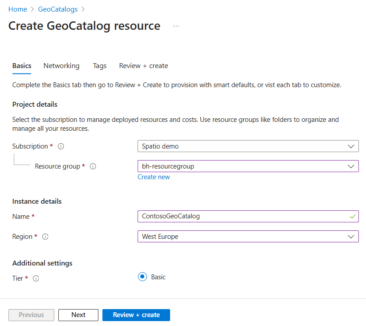Click the Next button

78,315
